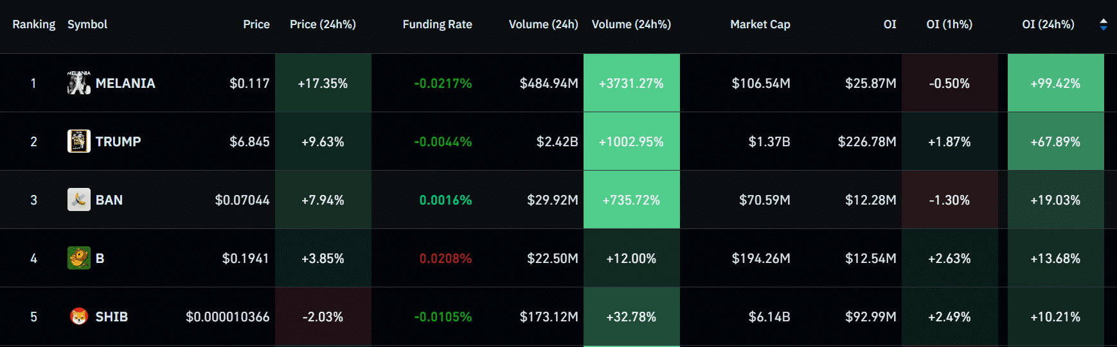
Task: Sort by the Ranking column header
Action: pyautogui.click(x=34, y=24)
